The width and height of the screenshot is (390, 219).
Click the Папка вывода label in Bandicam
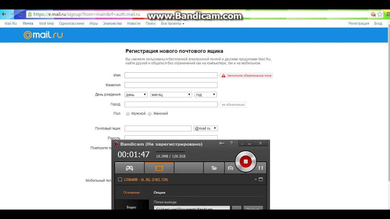165,202
